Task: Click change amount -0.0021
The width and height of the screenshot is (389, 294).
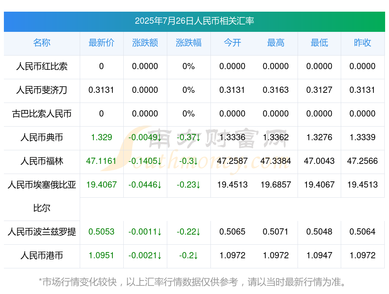Action: pos(145,256)
